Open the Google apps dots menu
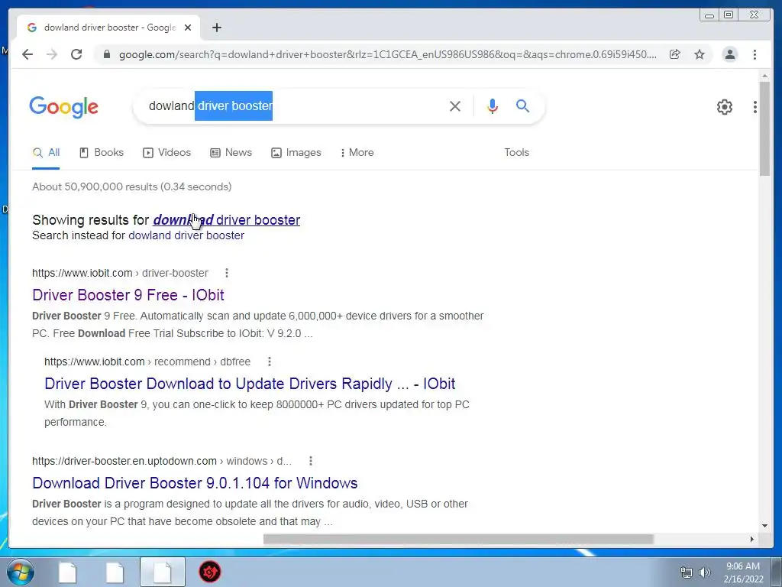The height and width of the screenshot is (587, 782). click(755, 107)
